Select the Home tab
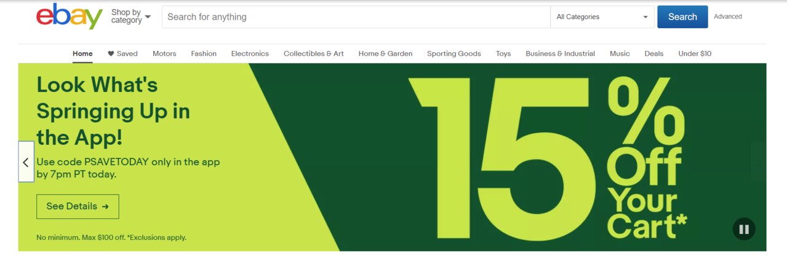 [x=82, y=53]
